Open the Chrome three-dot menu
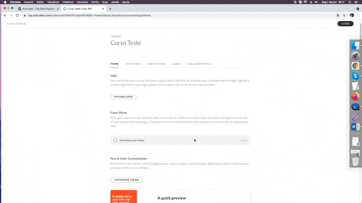Screen dimensions: 362x203 coord(358,15)
